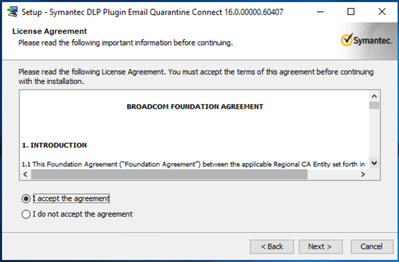Screen dimensions: 399x262
Task: Click the license text scroll up arrow
Action: coord(374,96)
